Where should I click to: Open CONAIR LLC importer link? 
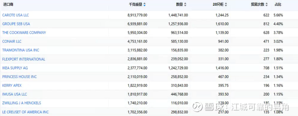(12, 42)
